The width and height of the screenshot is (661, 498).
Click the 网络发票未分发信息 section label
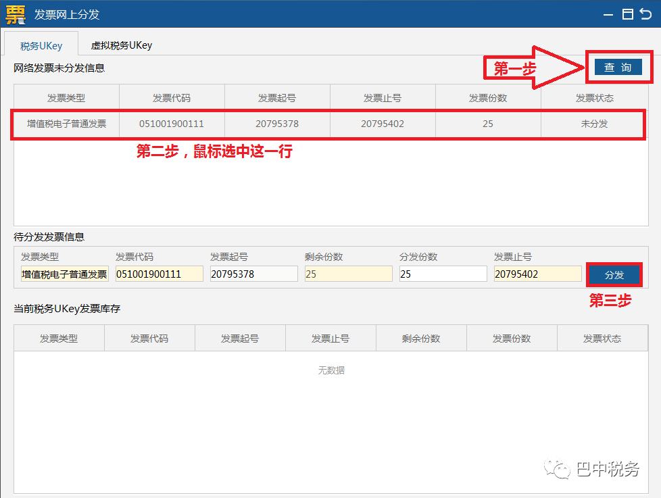(59, 68)
